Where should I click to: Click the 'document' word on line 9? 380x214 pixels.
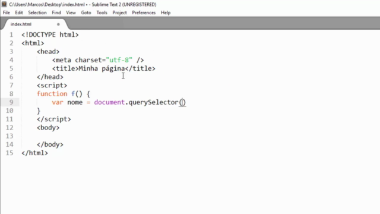[x=109, y=102]
